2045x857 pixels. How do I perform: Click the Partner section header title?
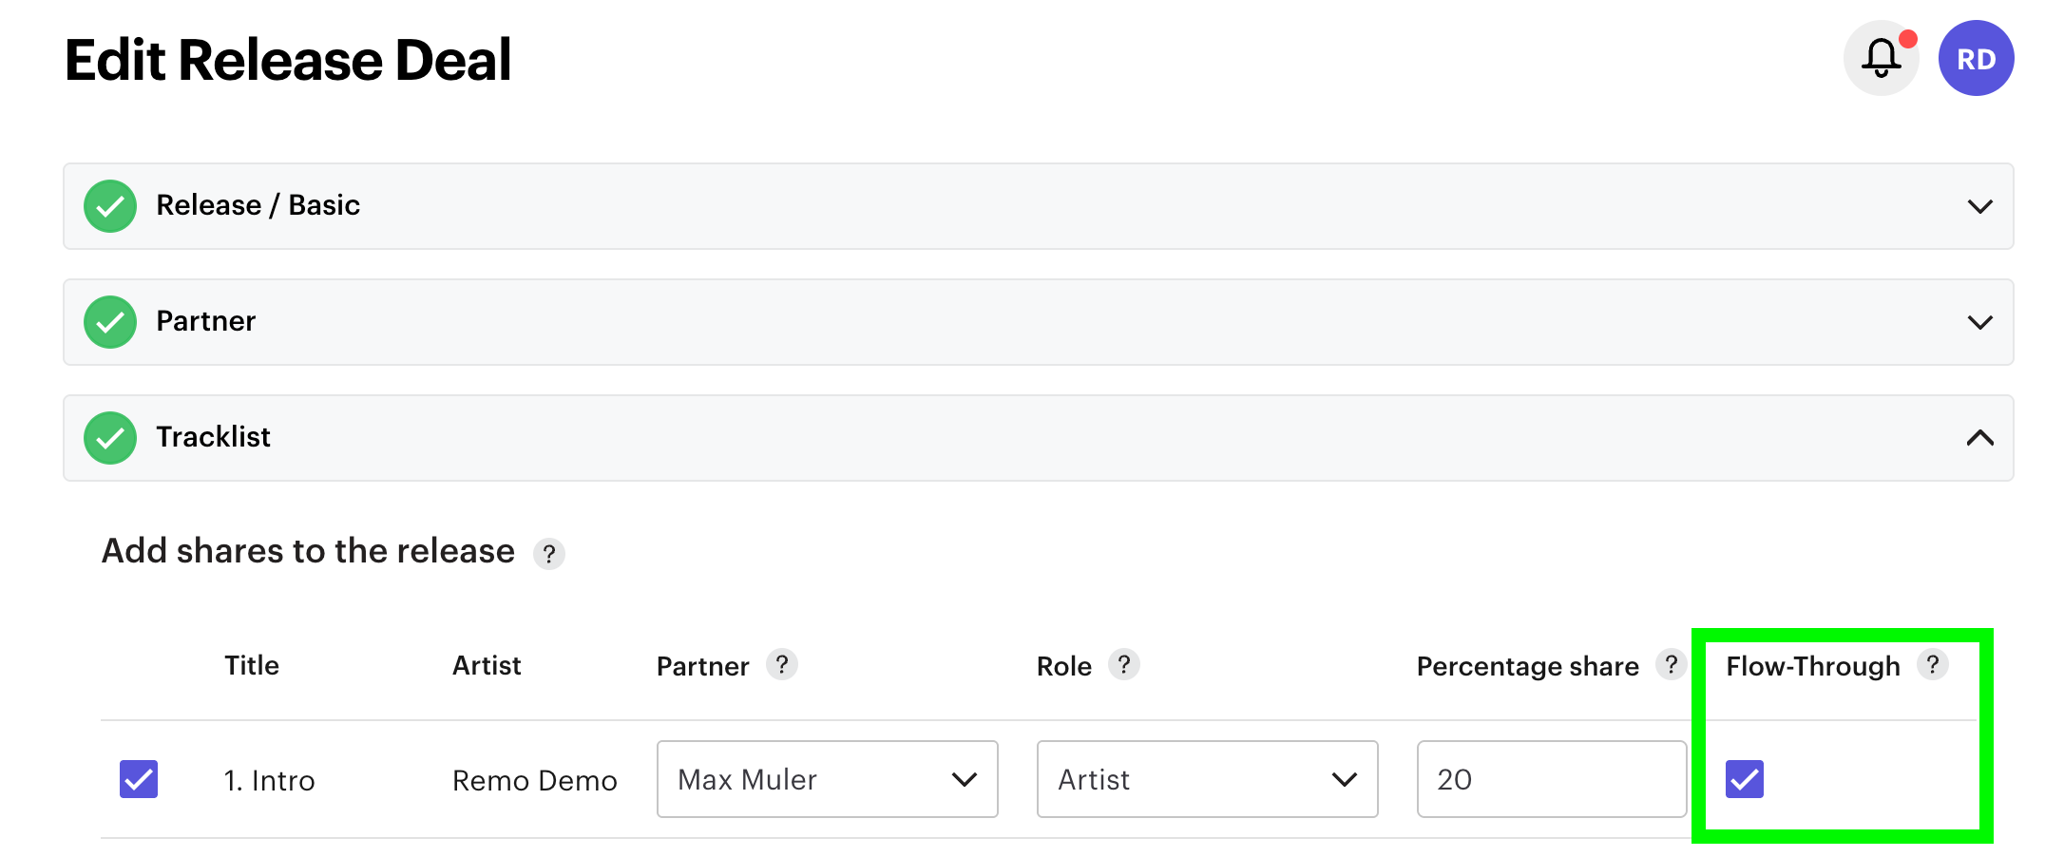pos(205,321)
